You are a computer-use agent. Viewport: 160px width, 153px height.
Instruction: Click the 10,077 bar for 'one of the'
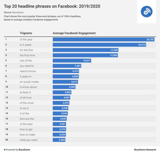tap(72, 61)
